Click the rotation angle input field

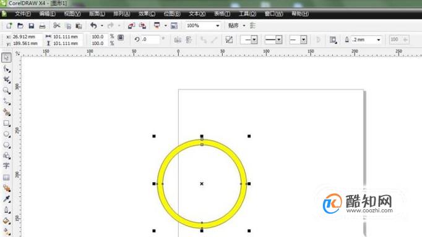[150, 39]
